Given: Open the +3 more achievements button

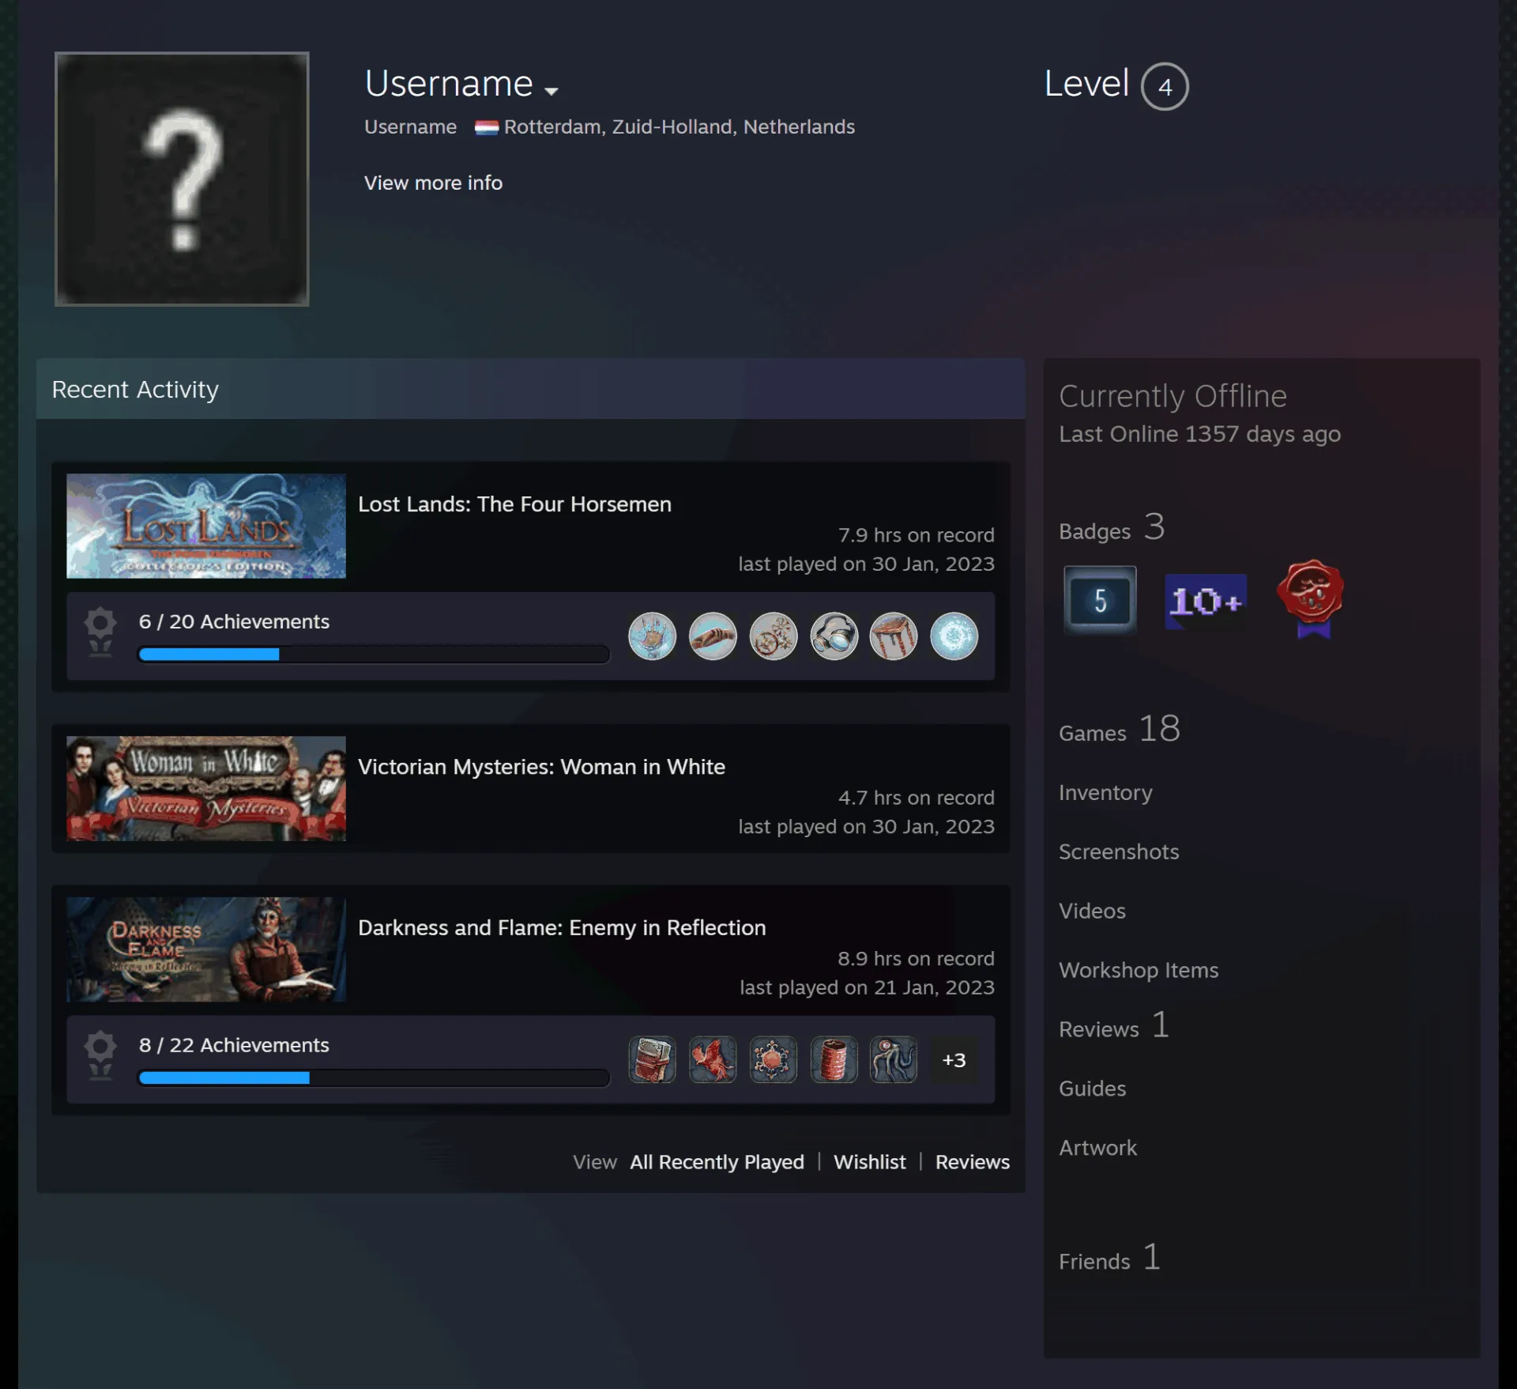Looking at the screenshot, I should [x=954, y=1059].
